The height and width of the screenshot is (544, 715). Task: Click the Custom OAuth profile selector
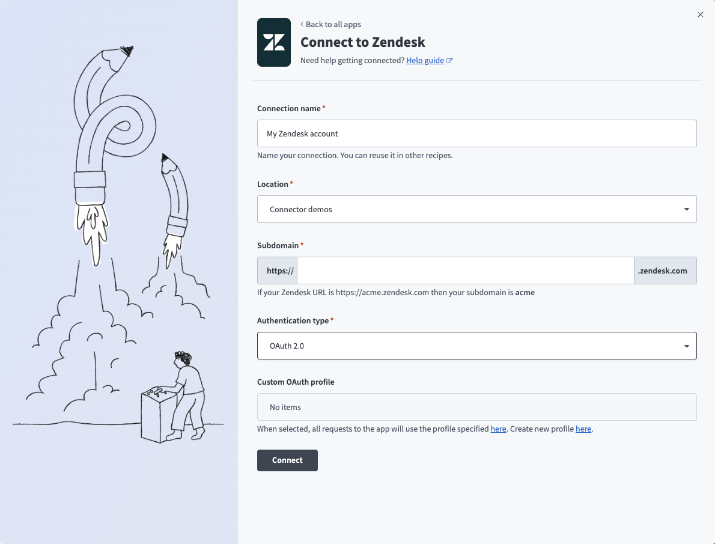476,407
